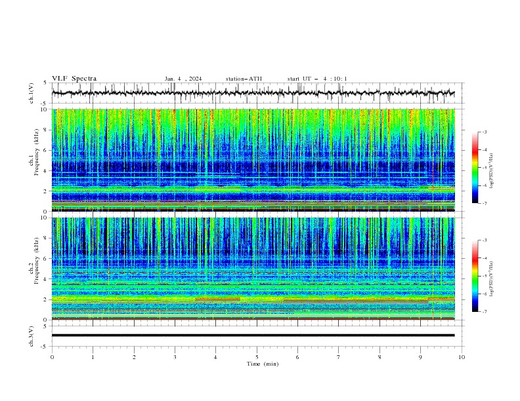Image resolution: width=520 pixels, height=401 pixels.
Task: Click the "ch.3(V)" axis label
Action: pyautogui.click(x=32, y=336)
